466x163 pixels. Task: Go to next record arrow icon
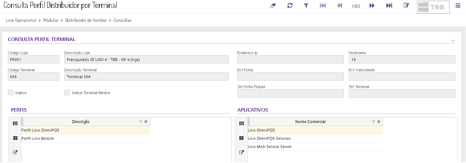pos(372,6)
